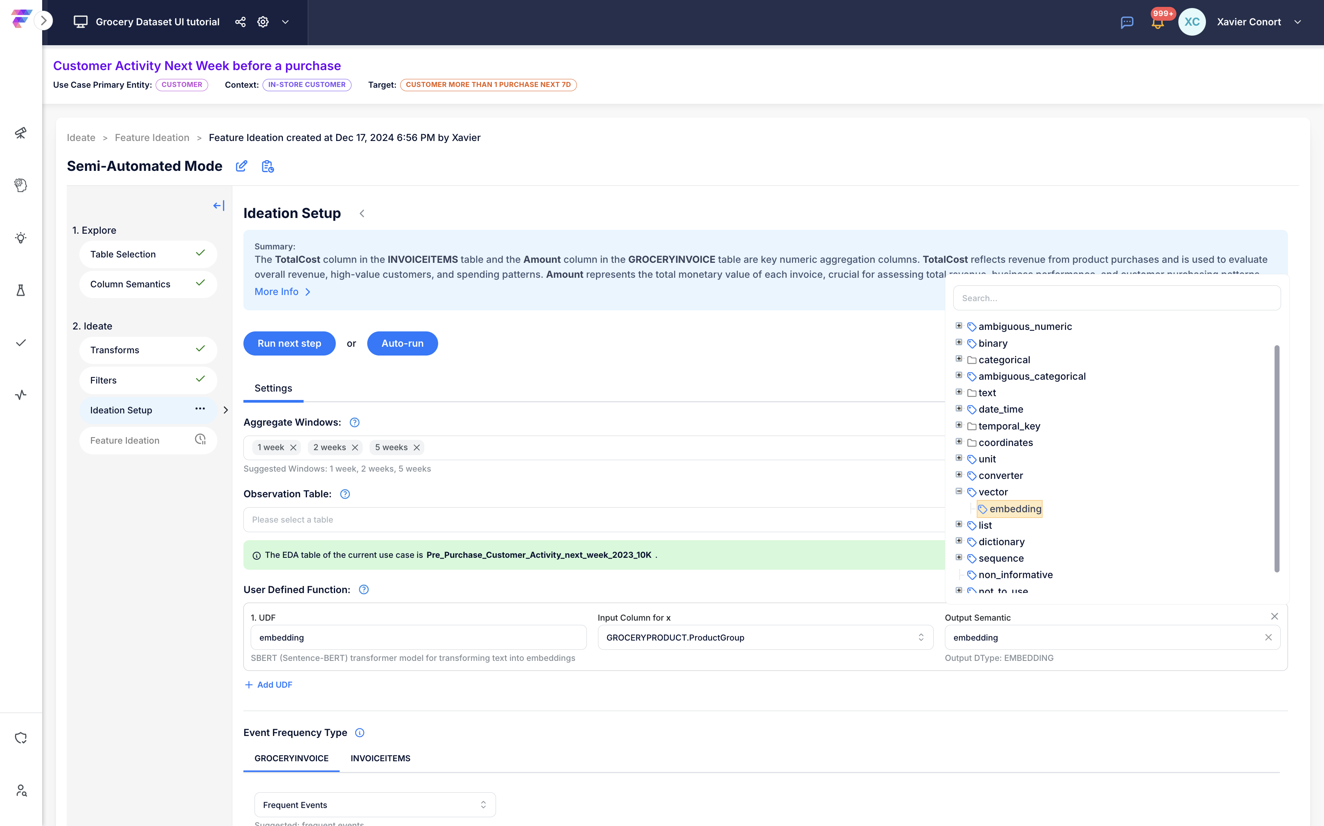Click Event Frequency Type info icon
The height and width of the screenshot is (826, 1324).
click(x=360, y=733)
